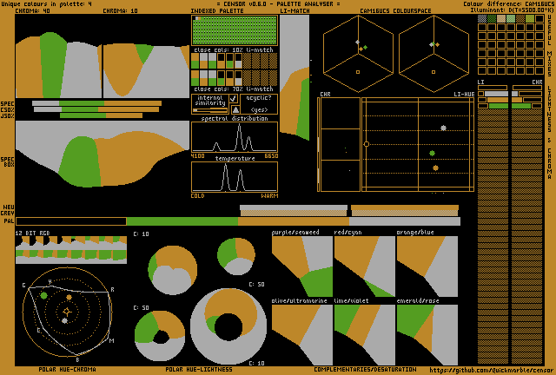The image size is (556, 375).
Task: Click the circle handle on LI-HUE axis
Action: point(366,143)
